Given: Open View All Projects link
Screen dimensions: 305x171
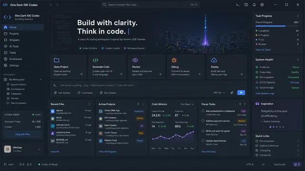Looking at the screenshot, I should coord(107,152).
